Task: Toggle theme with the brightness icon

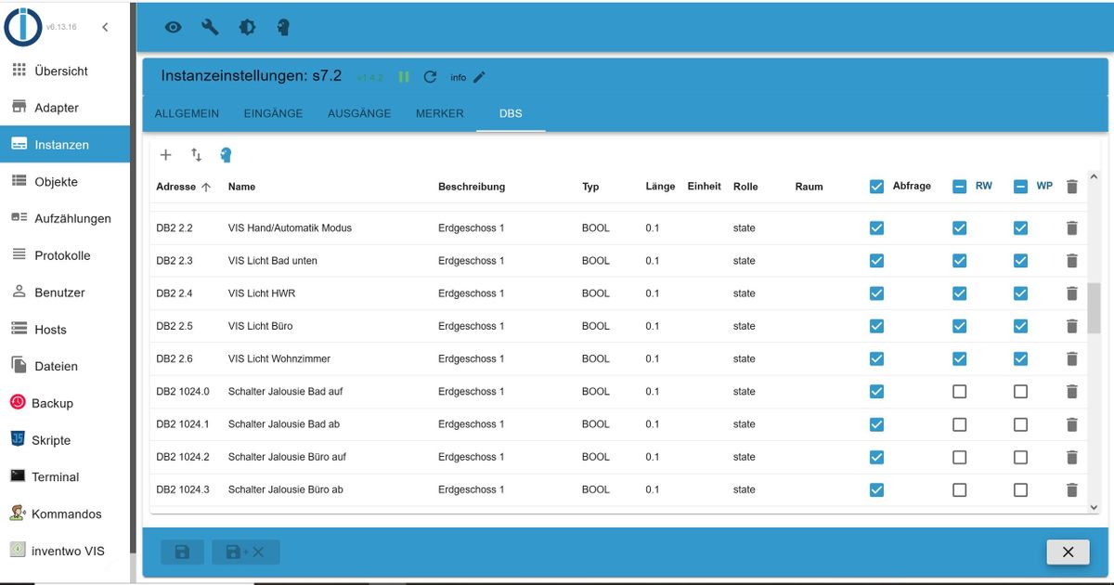Action: point(247,27)
